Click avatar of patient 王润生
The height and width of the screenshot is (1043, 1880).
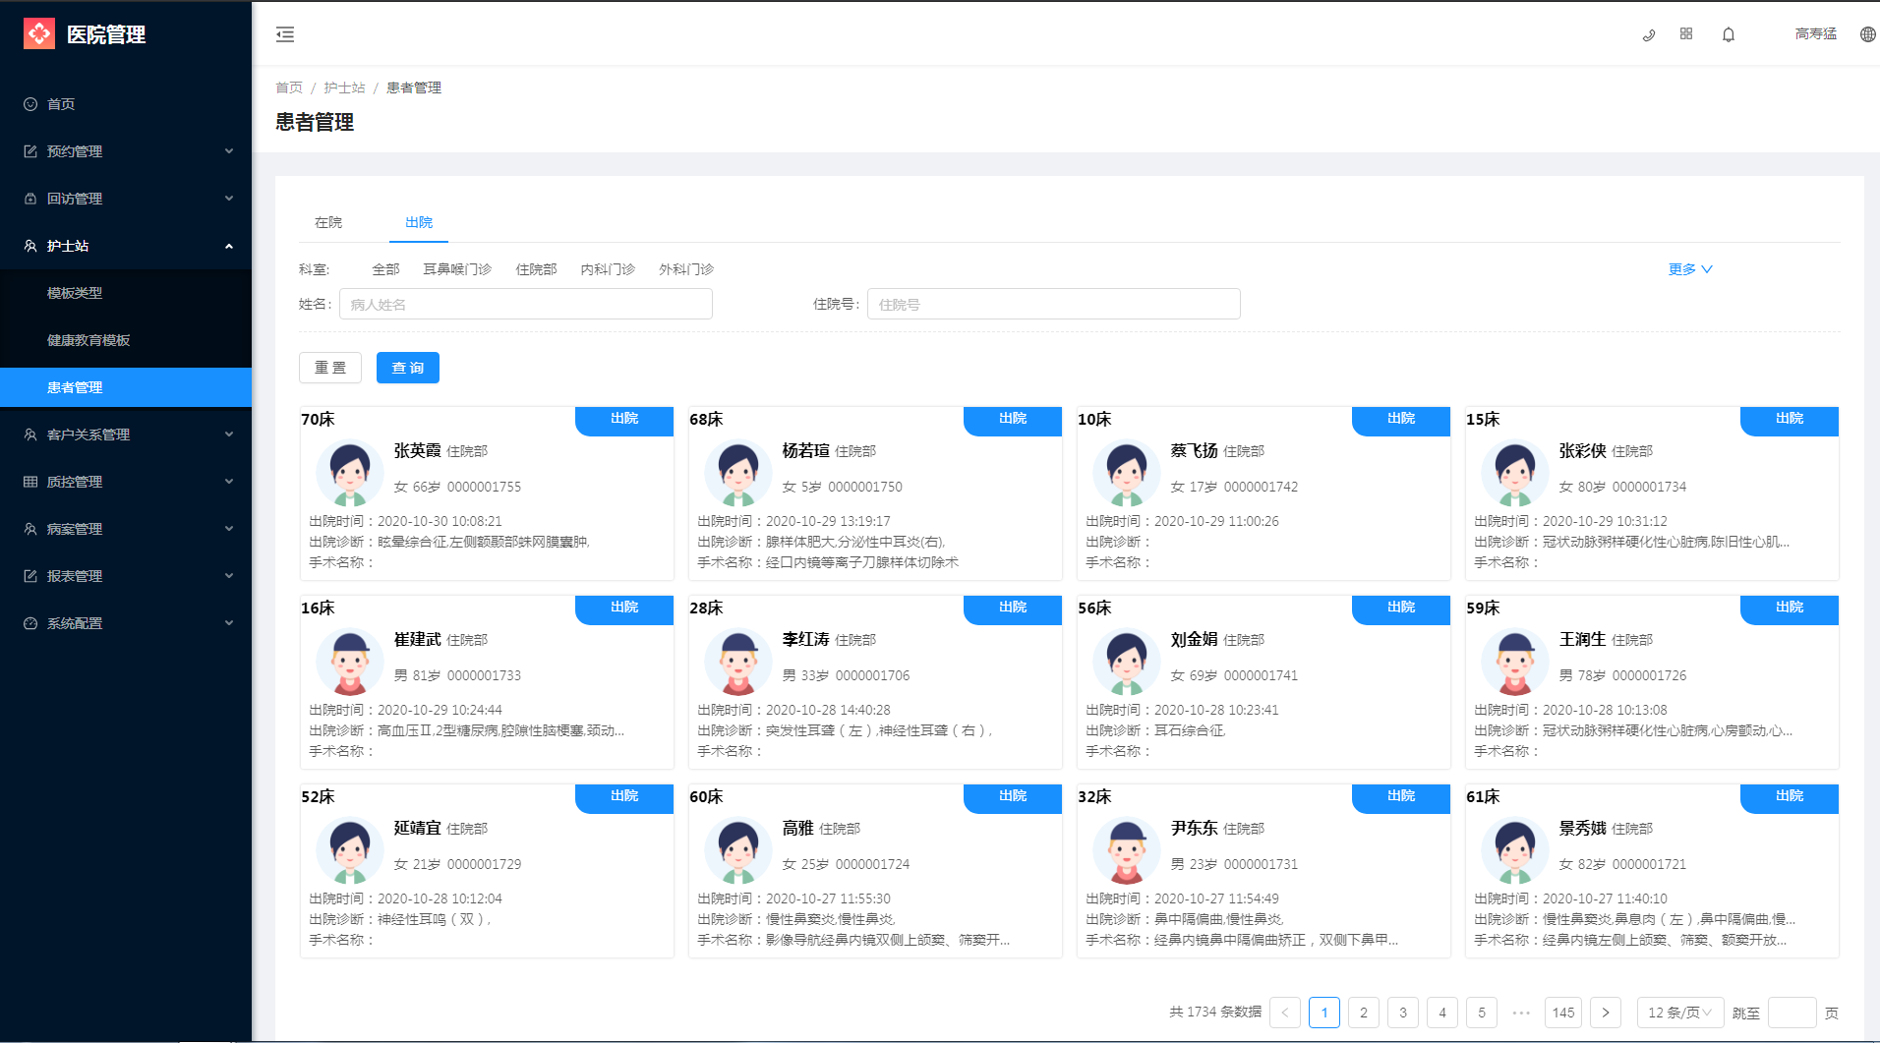[1515, 662]
